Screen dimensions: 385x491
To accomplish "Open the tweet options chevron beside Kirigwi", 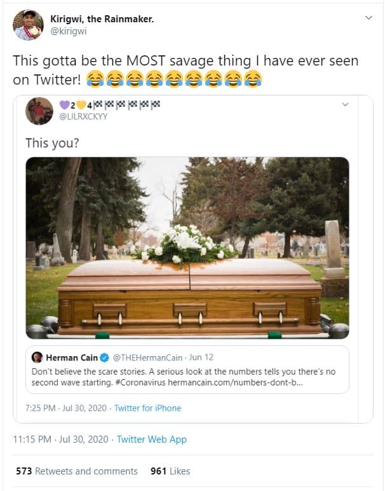I will pos(368,18).
